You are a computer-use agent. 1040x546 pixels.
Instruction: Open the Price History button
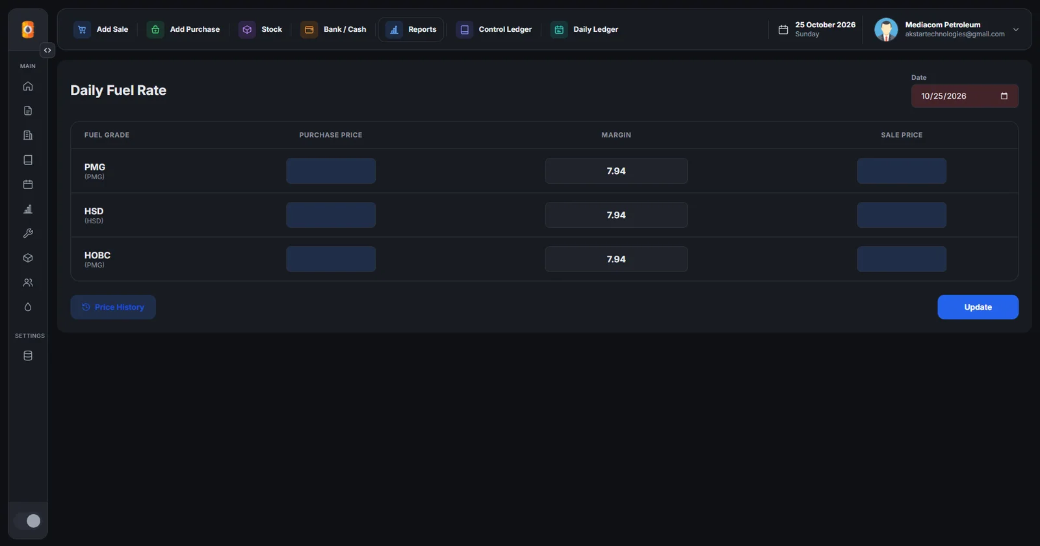click(x=113, y=307)
